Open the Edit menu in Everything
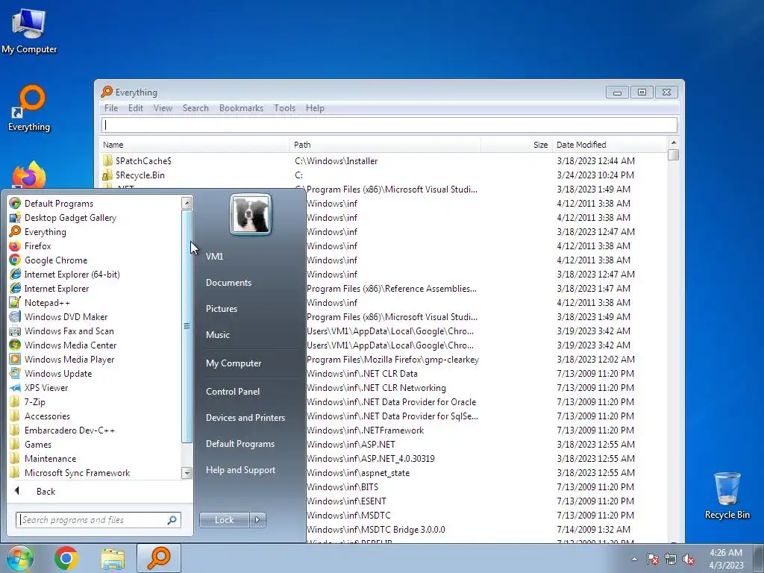764x573 pixels. 136,108
